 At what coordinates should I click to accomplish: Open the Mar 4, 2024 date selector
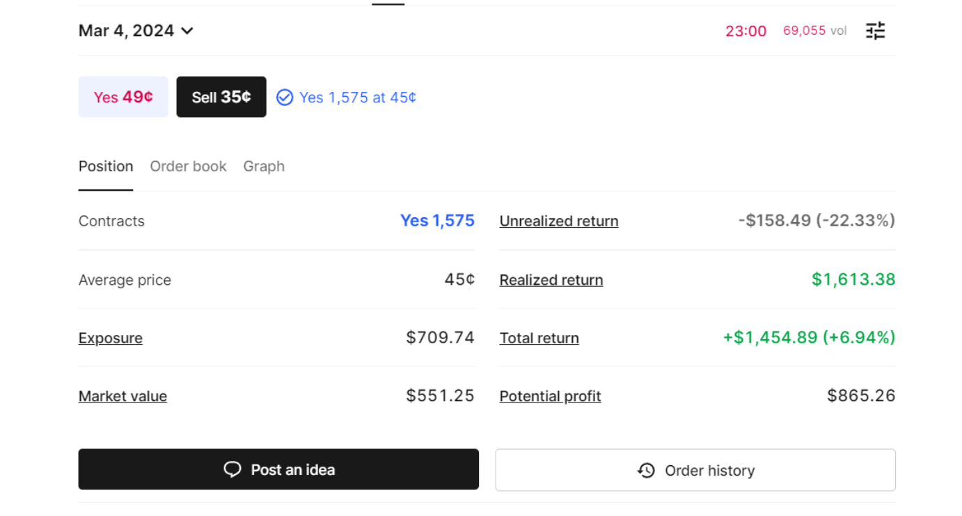coord(136,31)
